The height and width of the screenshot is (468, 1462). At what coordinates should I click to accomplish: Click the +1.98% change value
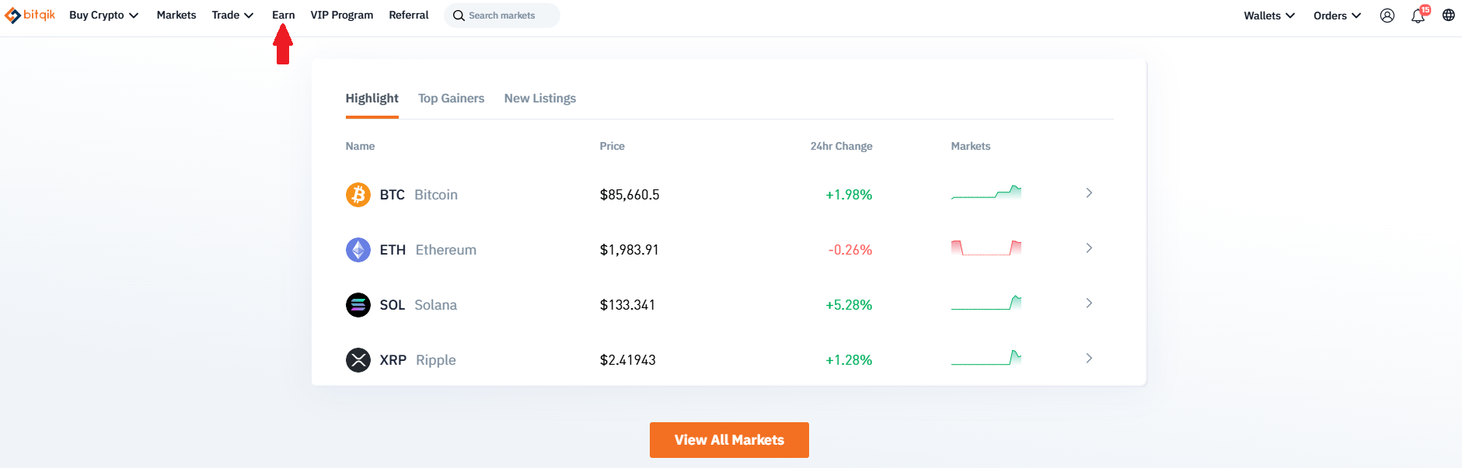(849, 195)
